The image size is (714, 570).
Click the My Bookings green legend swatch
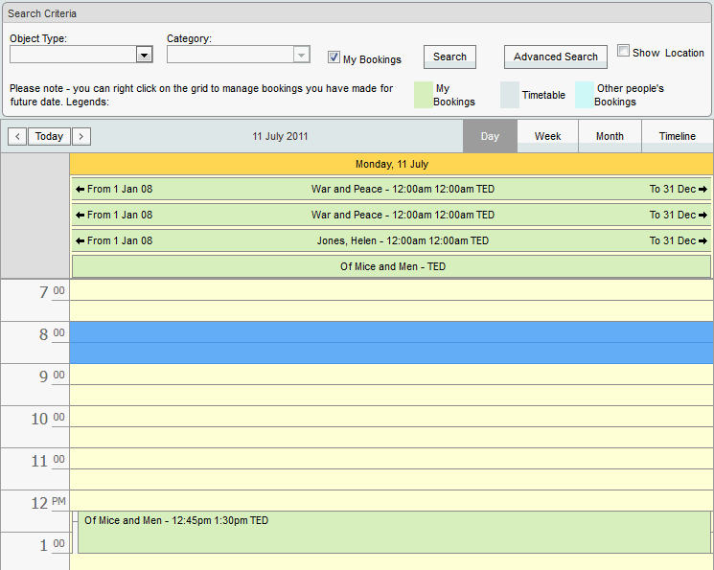click(424, 95)
